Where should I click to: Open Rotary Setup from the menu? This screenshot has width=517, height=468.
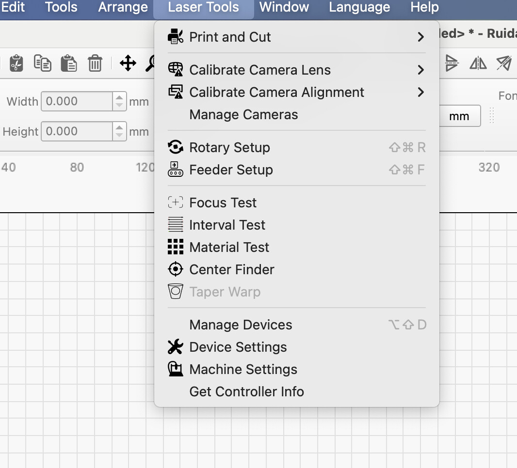229,148
